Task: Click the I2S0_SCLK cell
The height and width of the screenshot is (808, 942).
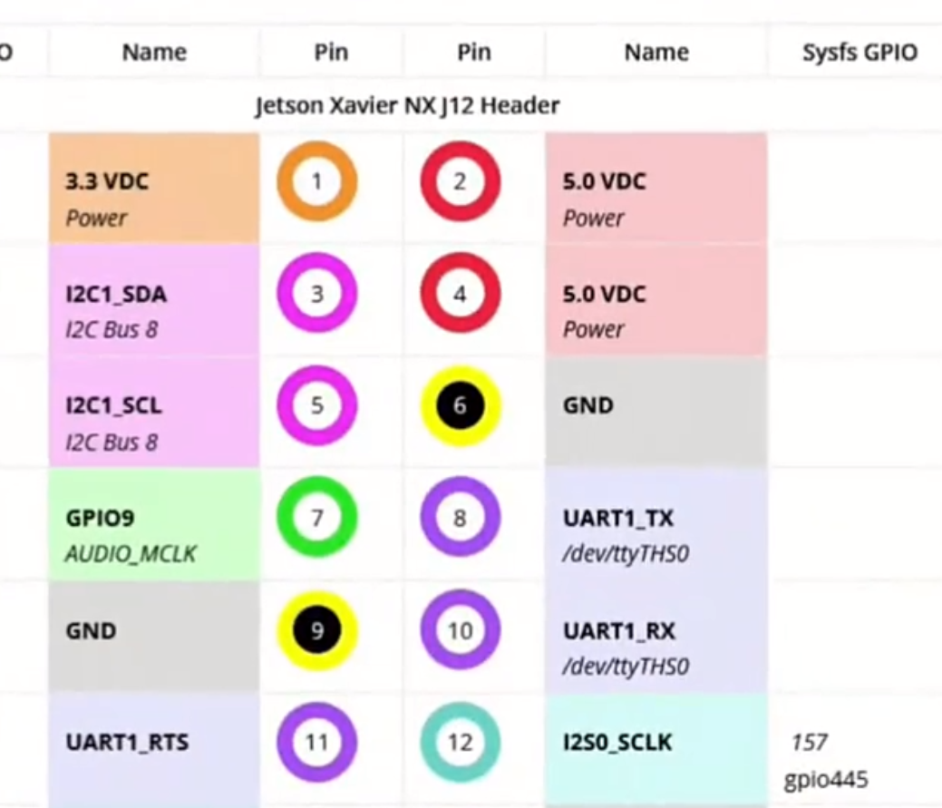Action: pyautogui.click(x=656, y=750)
